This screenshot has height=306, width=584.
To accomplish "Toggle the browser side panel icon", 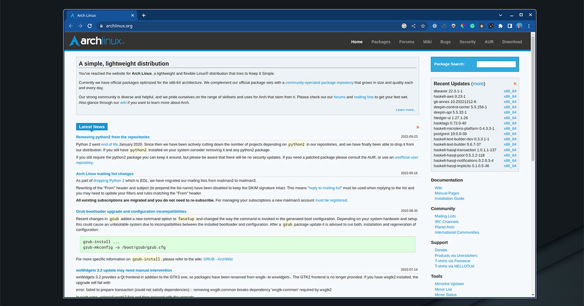I will (510, 26).
